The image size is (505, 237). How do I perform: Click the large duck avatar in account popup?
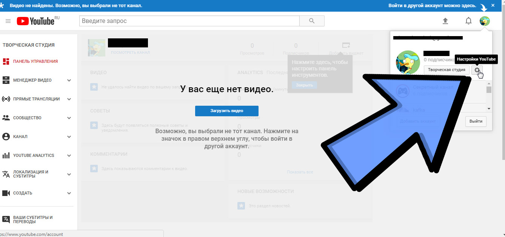coord(408,62)
